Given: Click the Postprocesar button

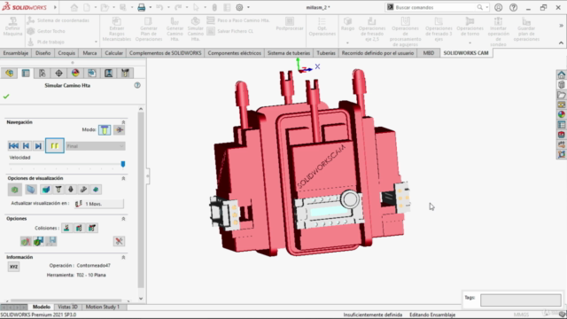Looking at the screenshot, I should (x=290, y=24).
